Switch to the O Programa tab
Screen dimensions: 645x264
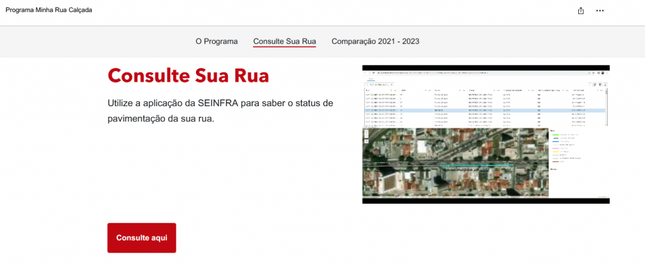[x=216, y=41]
